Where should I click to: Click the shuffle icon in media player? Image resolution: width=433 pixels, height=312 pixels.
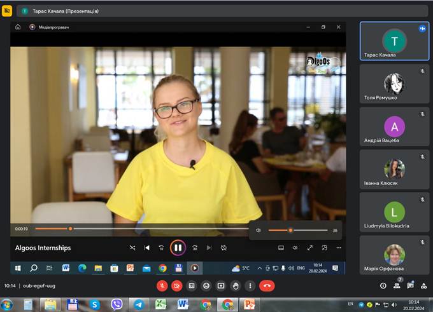[x=132, y=248]
